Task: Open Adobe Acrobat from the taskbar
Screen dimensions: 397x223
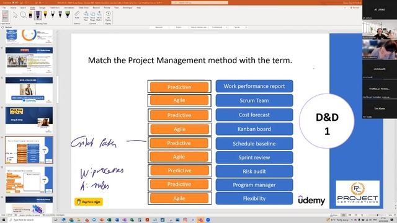Action: click(147, 220)
